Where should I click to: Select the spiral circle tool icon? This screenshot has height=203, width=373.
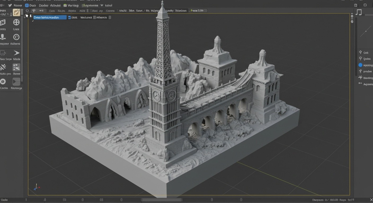16,37
